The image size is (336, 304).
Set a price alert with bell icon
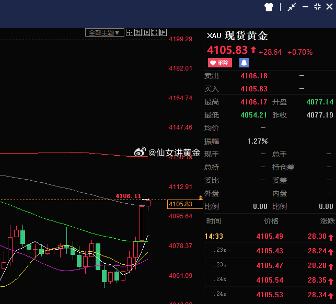coord(244,63)
